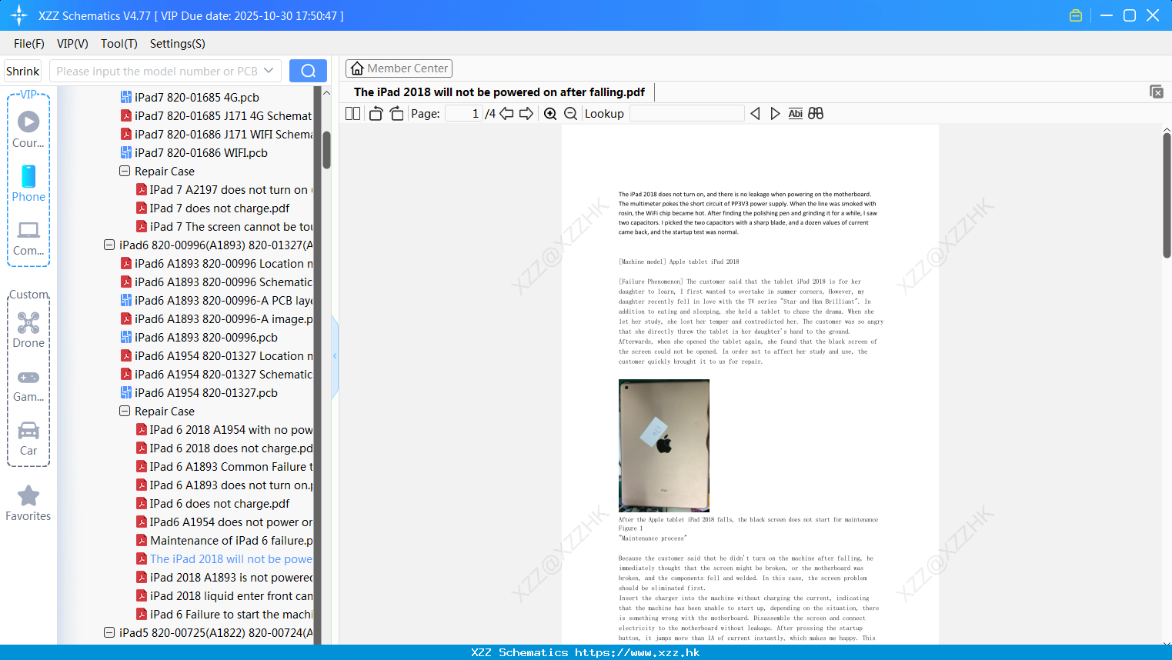Open iPad6 A1954 820-01327 Schematic

[x=216, y=374]
